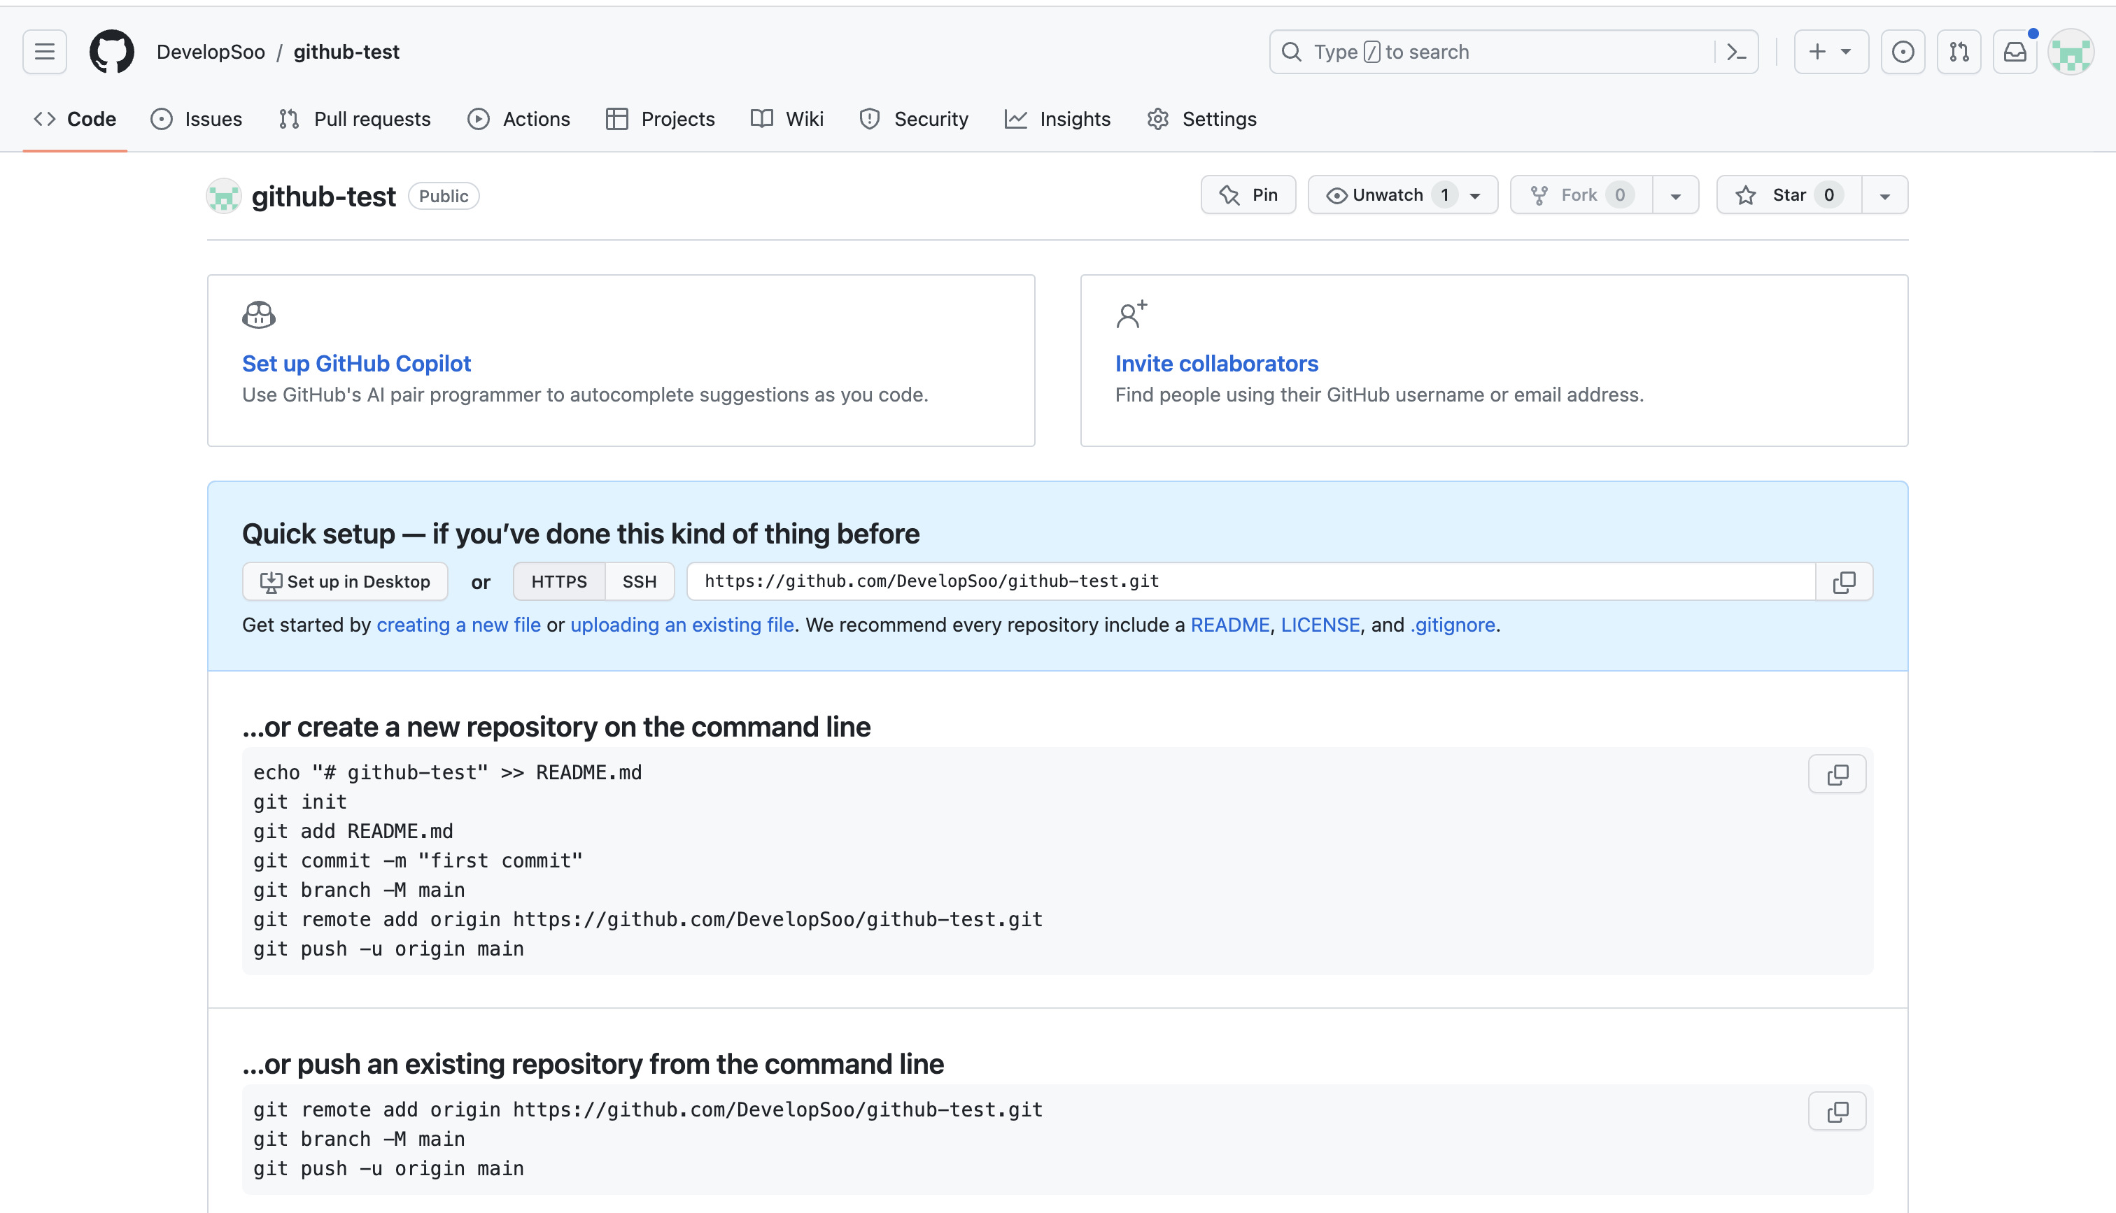Click the invite person icon in collaborators card
This screenshot has width=2116, height=1213.
[x=1131, y=314]
